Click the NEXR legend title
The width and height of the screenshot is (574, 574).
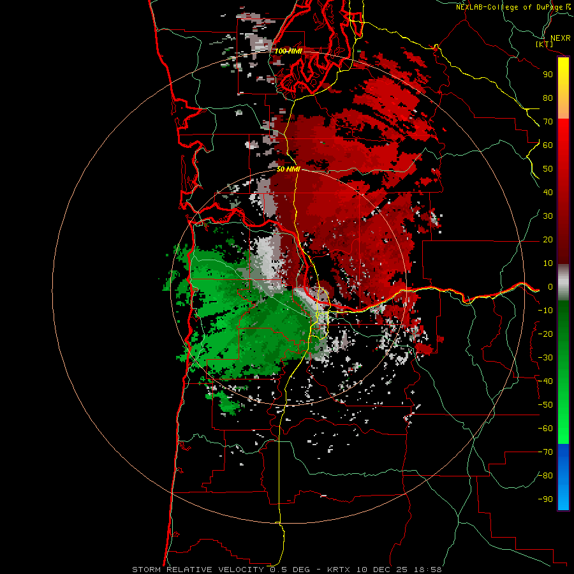point(561,38)
